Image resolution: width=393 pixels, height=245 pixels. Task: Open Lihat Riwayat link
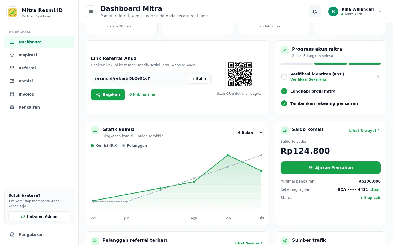click(x=365, y=131)
